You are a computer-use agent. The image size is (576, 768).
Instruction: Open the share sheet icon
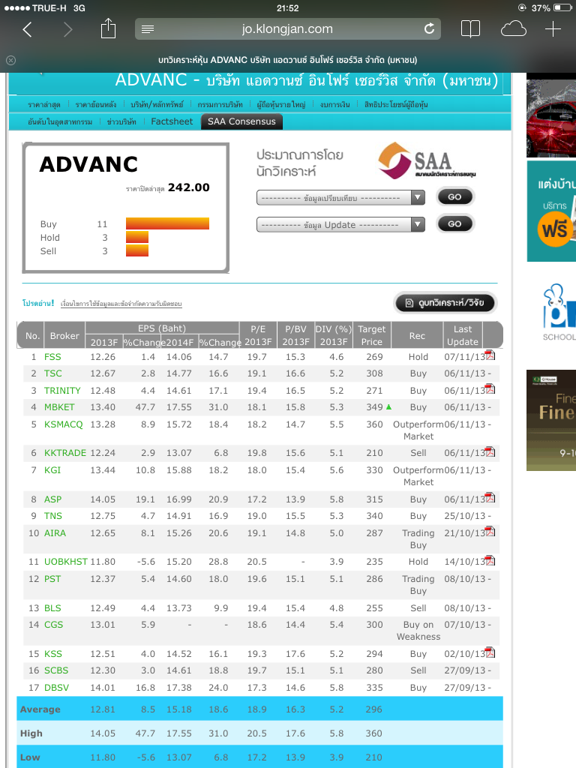(x=108, y=28)
